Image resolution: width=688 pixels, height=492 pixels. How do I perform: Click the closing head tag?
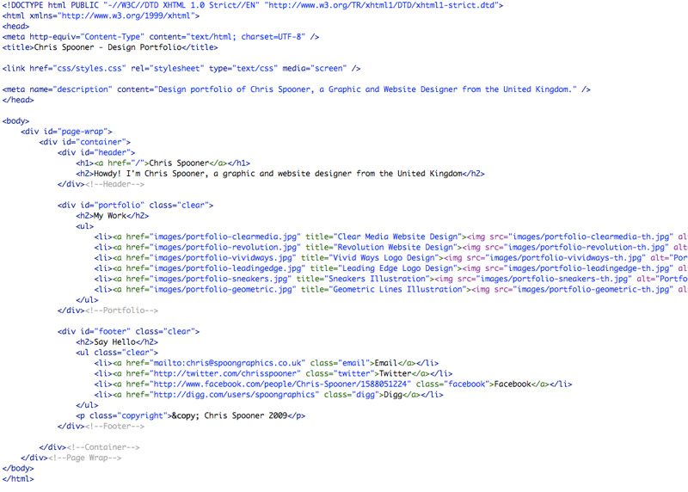[18, 100]
